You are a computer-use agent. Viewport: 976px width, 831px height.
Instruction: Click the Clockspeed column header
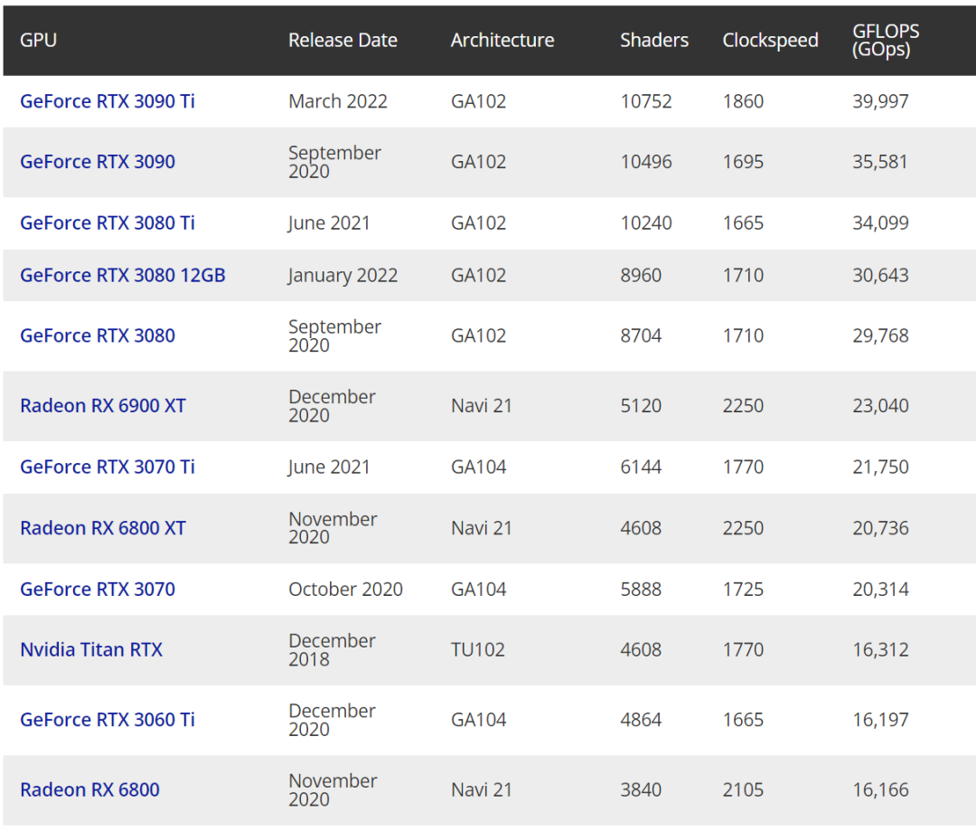(770, 41)
